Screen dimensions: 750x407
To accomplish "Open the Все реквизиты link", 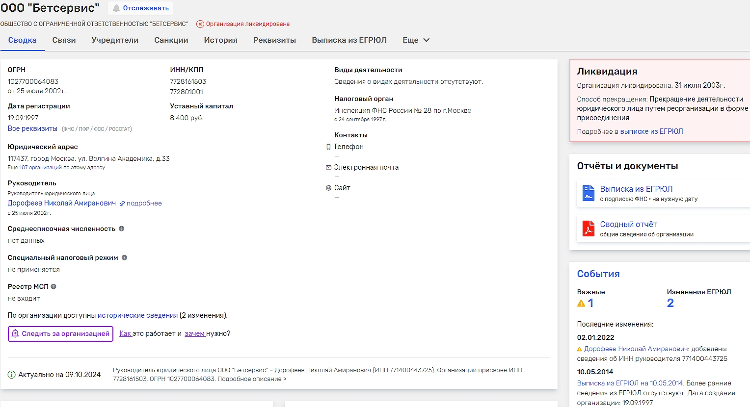I will point(32,128).
